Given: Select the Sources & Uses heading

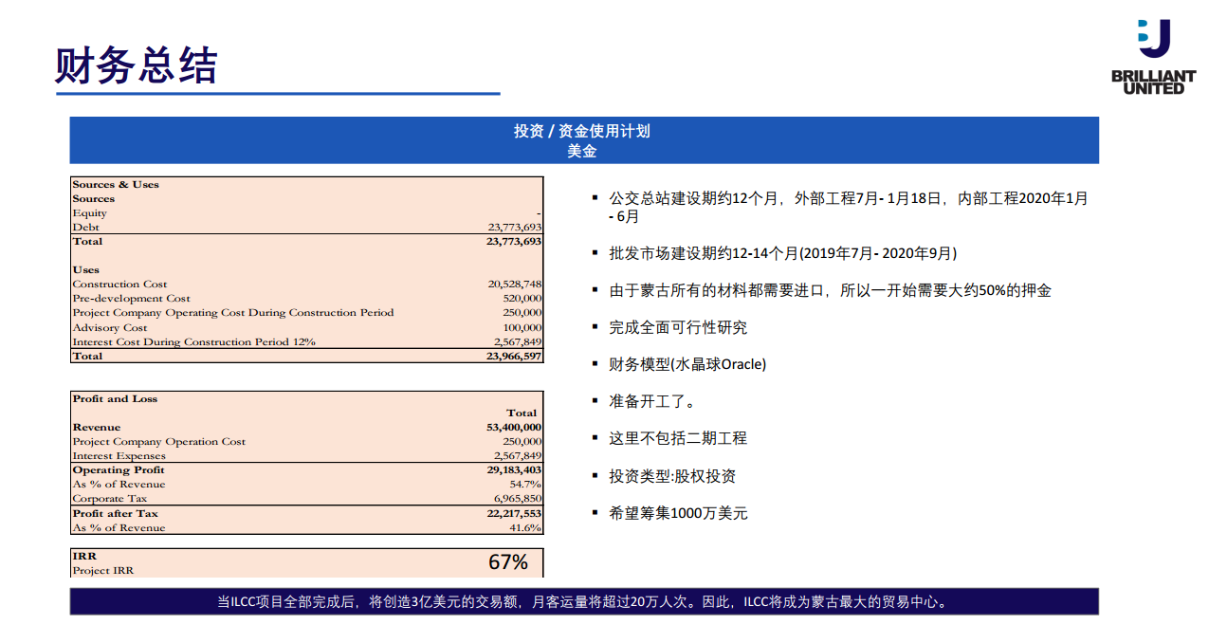Looking at the screenshot, I should click(x=116, y=184).
